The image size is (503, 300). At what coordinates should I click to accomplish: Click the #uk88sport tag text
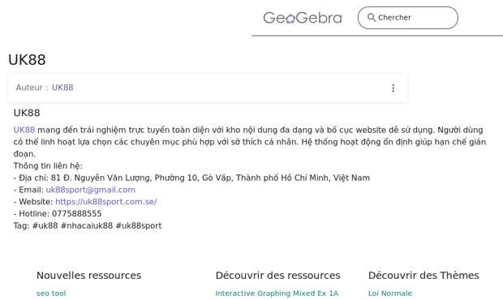(x=139, y=225)
